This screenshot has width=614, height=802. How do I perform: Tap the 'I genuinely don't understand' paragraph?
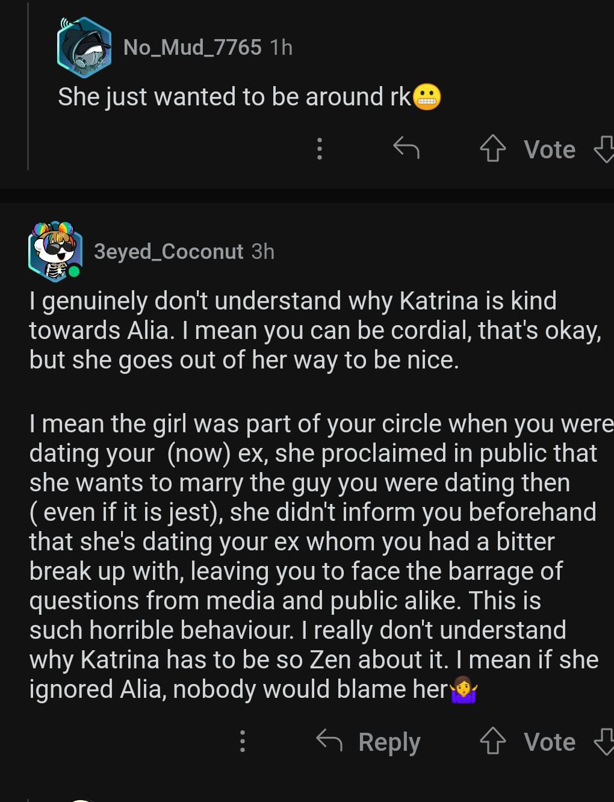pyautogui.click(x=301, y=330)
